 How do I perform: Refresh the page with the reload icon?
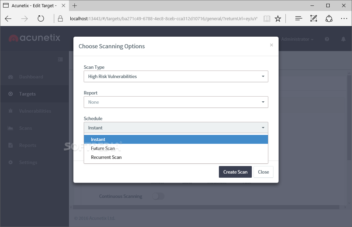(40, 18)
